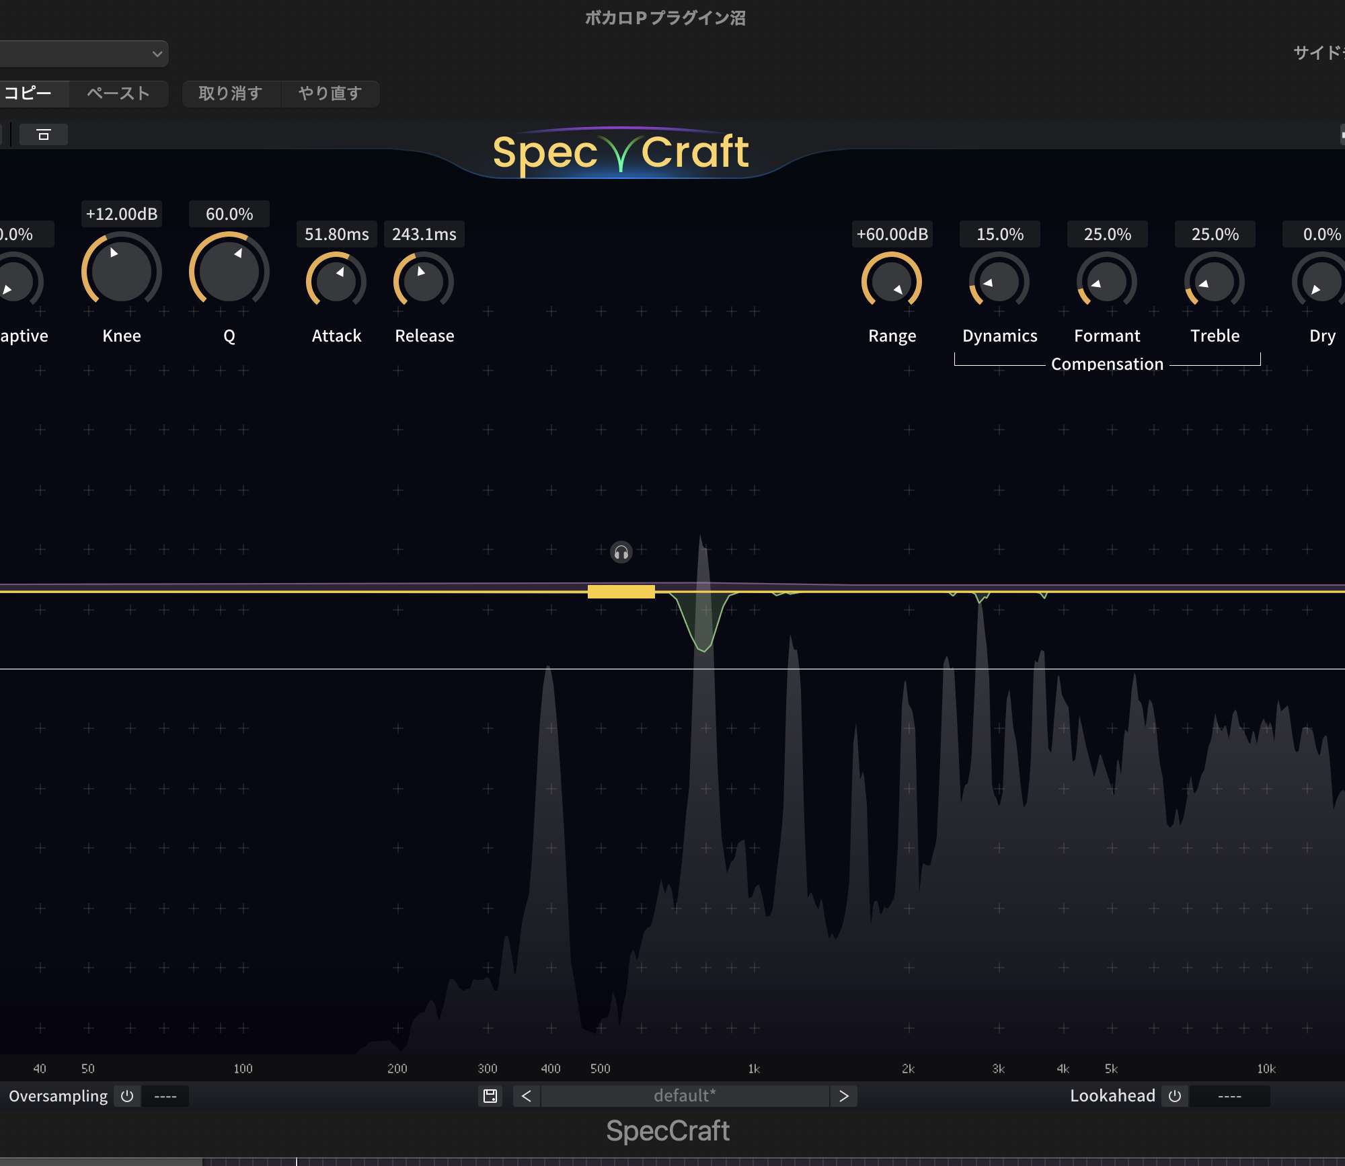This screenshot has width=1345, height=1166.
Task: Click the Treble compensation knob
Action: pos(1215,282)
